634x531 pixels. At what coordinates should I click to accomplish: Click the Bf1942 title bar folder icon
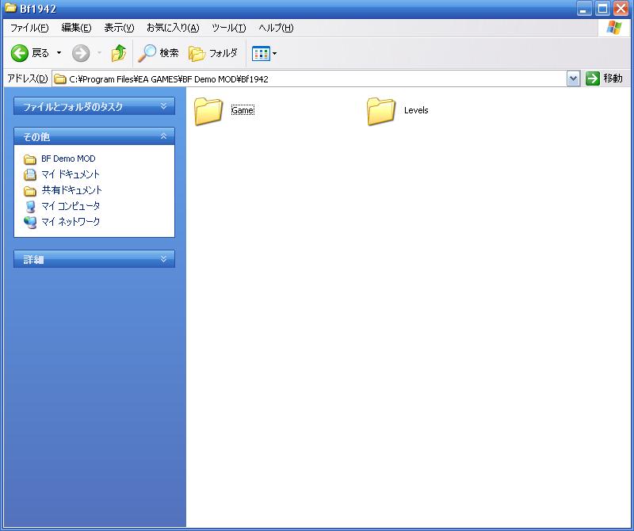tap(10, 8)
